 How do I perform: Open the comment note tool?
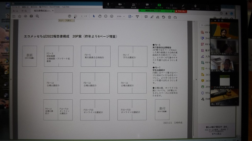pyautogui.click(x=146, y=17)
